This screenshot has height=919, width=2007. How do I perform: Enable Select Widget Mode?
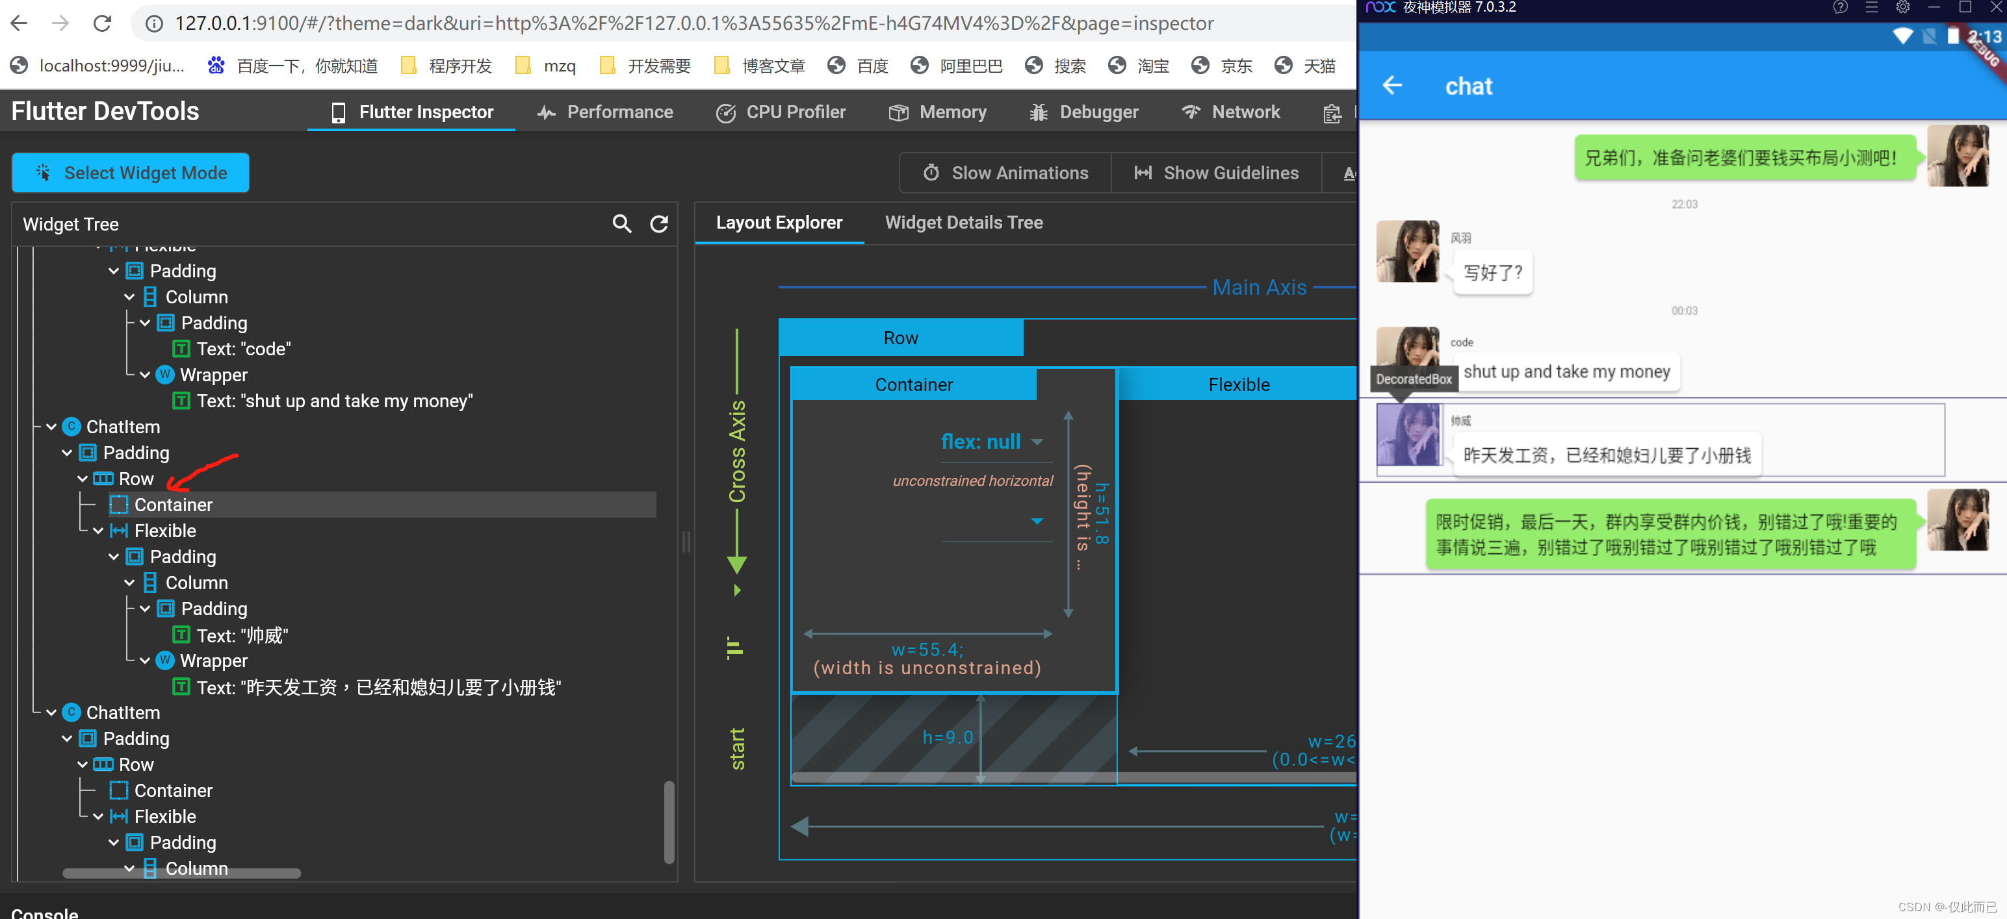[x=130, y=173]
